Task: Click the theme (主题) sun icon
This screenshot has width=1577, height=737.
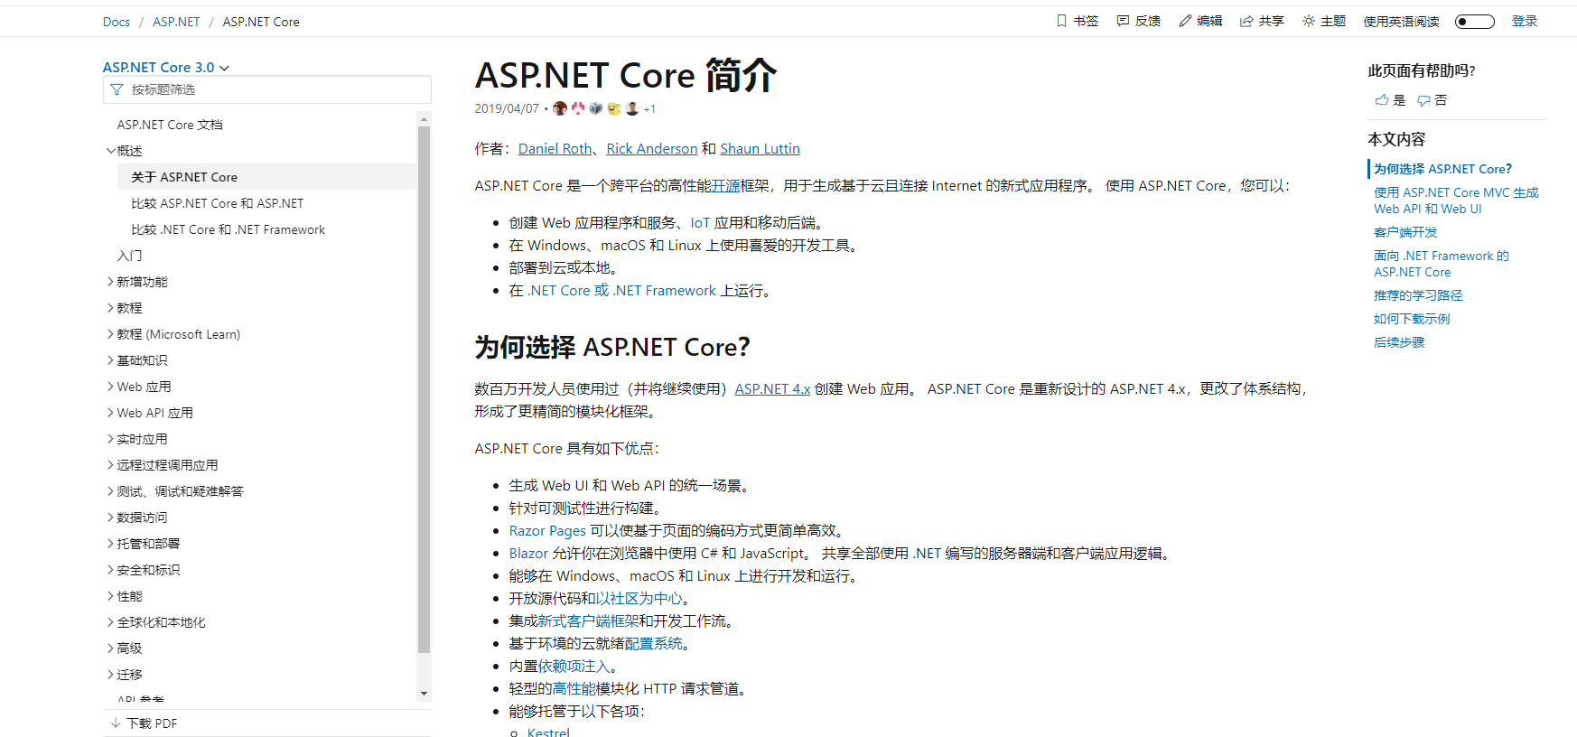Action: 1308,21
